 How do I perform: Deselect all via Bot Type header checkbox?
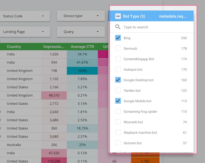click(118, 16)
